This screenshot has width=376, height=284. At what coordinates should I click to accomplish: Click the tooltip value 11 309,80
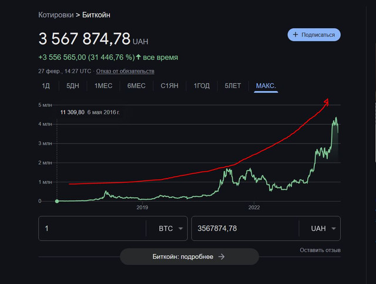point(72,112)
